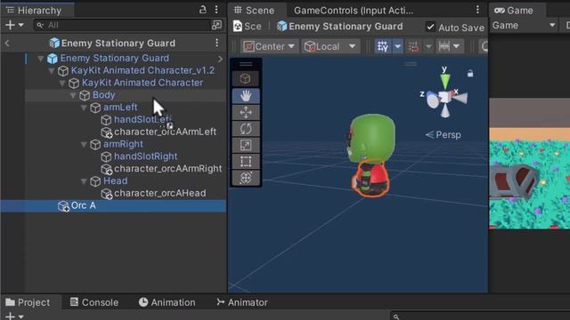Click the cube tool settings icon atop Scene tools
Viewport: 570px width, 320px height.
[246, 79]
